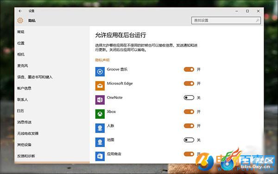Click the 查找设置 search field

tap(226, 20)
